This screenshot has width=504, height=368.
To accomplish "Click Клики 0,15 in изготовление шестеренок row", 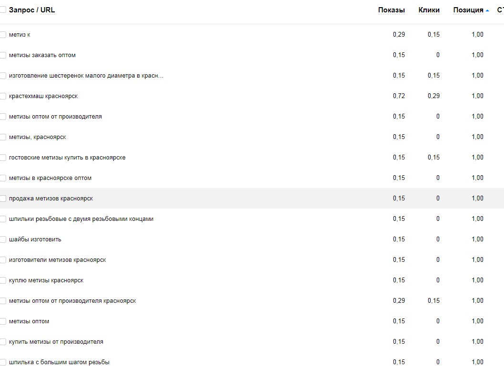I will (x=433, y=76).
